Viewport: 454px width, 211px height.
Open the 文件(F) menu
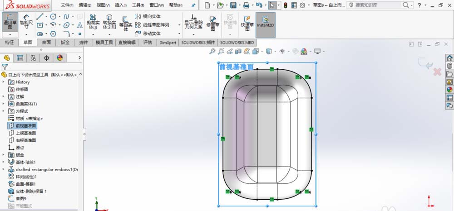pyautogui.click(x=67, y=5)
